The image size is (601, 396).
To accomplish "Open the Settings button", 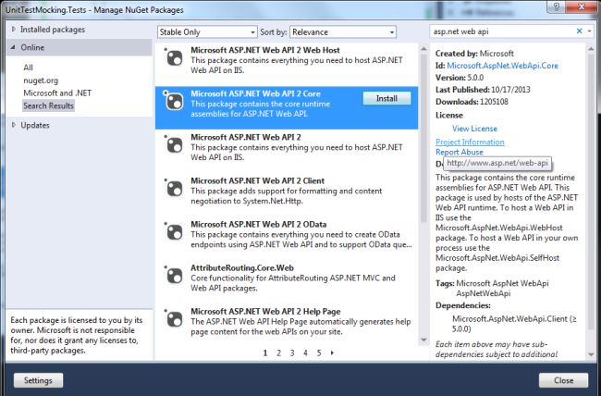I will (38, 380).
